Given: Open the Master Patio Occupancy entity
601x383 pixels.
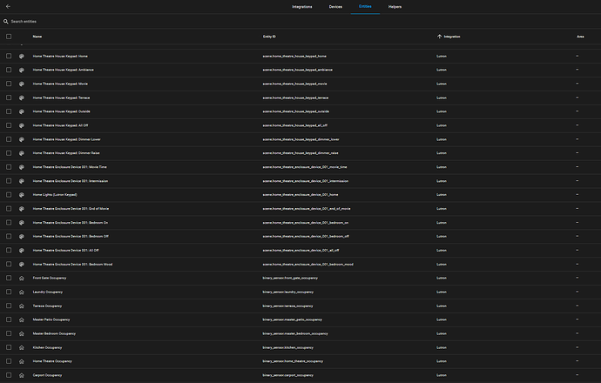Looking at the screenshot, I should [x=51, y=319].
